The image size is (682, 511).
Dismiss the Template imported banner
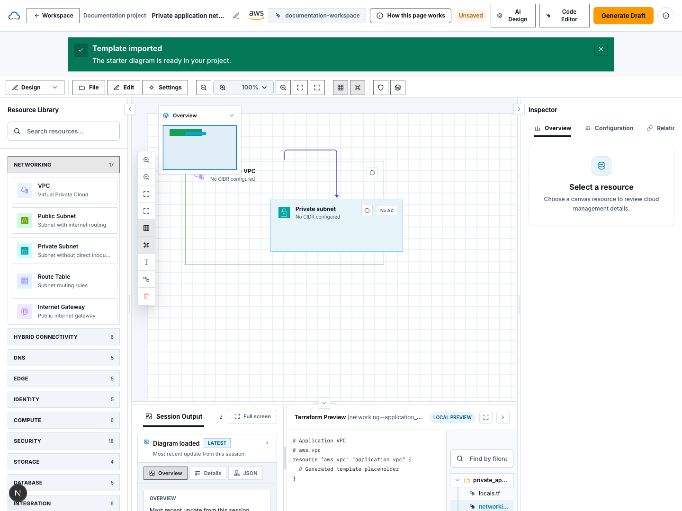[x=601, y=49]
